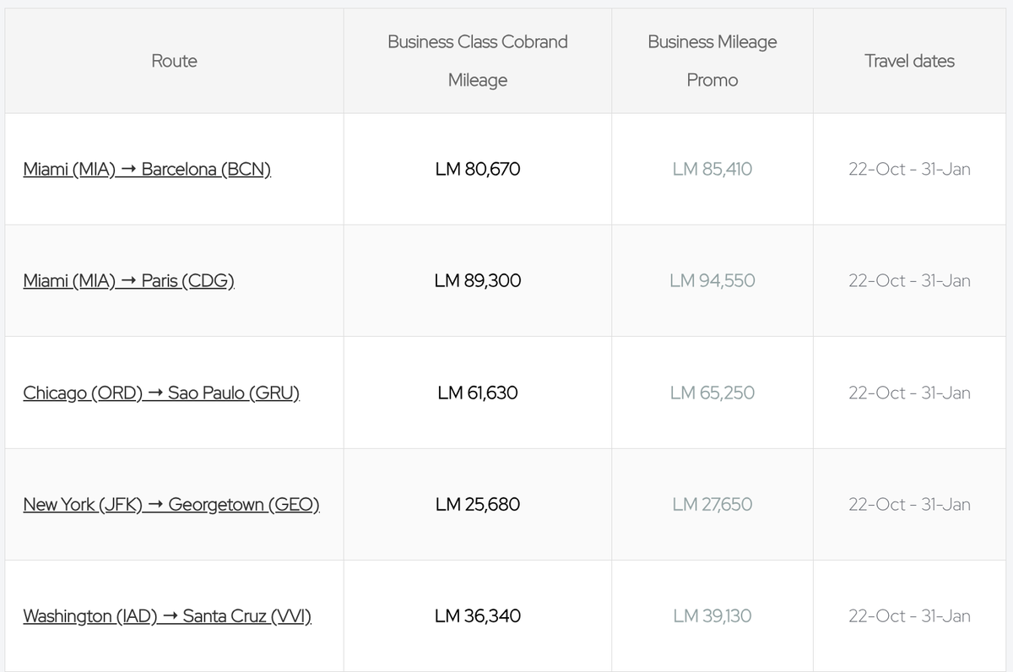Click the Chicago to Sao Paulo route link
1013x672 pixels.
[161, 393]
